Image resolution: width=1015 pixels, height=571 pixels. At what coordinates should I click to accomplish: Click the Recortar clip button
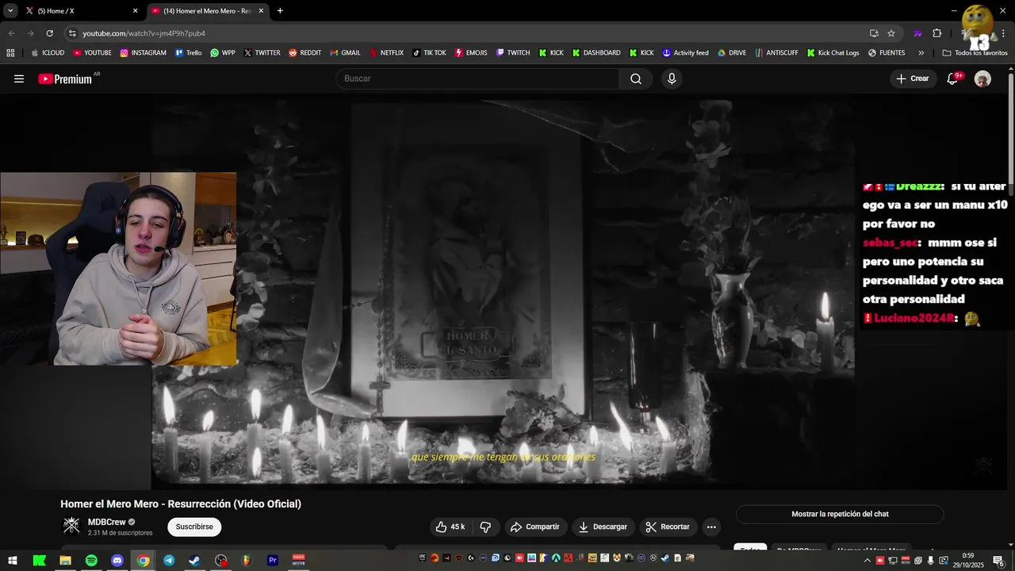point(668,527)
